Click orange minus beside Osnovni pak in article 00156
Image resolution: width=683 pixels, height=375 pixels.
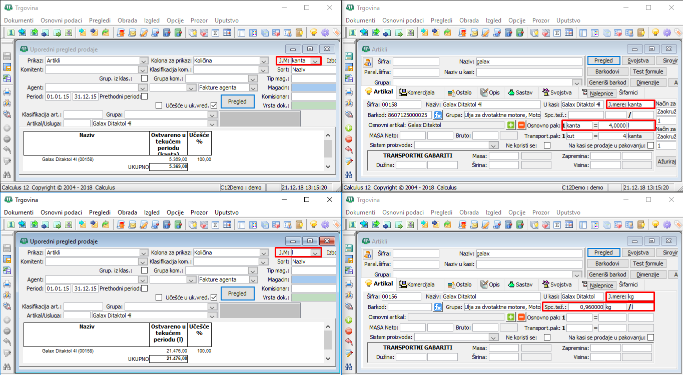(x=521, y=317)
